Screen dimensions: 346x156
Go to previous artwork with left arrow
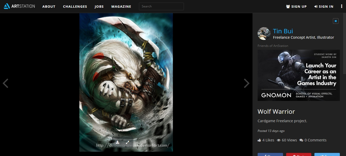(5, 83)
